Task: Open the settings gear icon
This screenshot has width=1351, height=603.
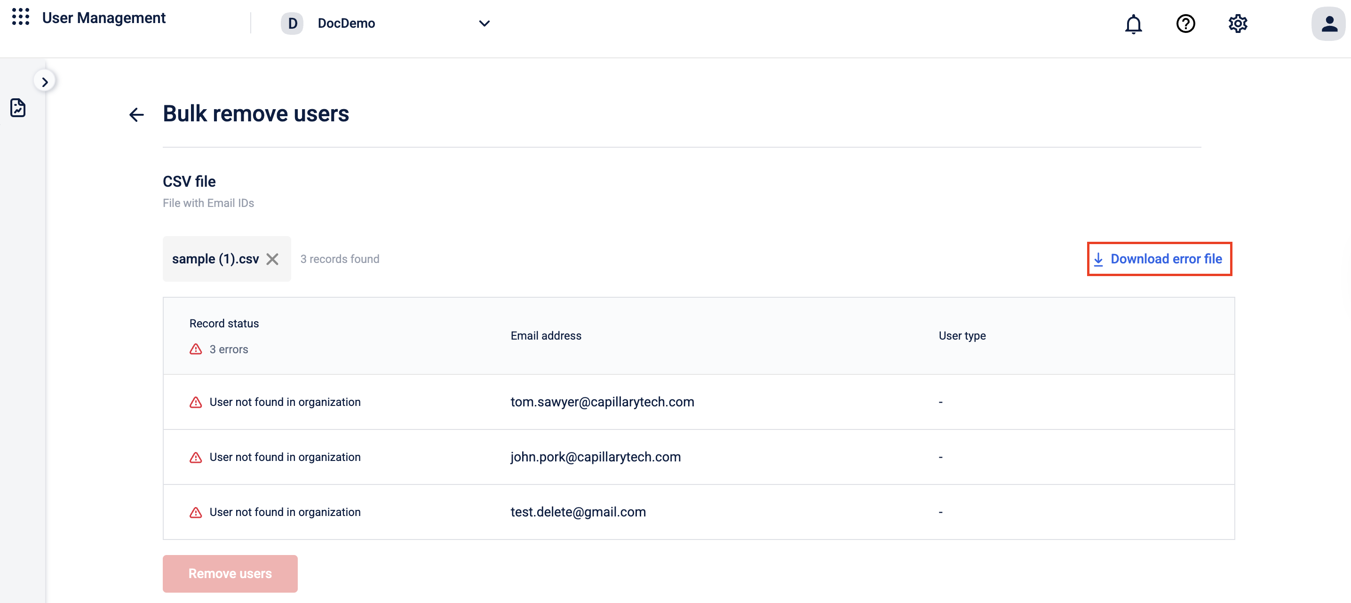Action: tap(1237, 24)
